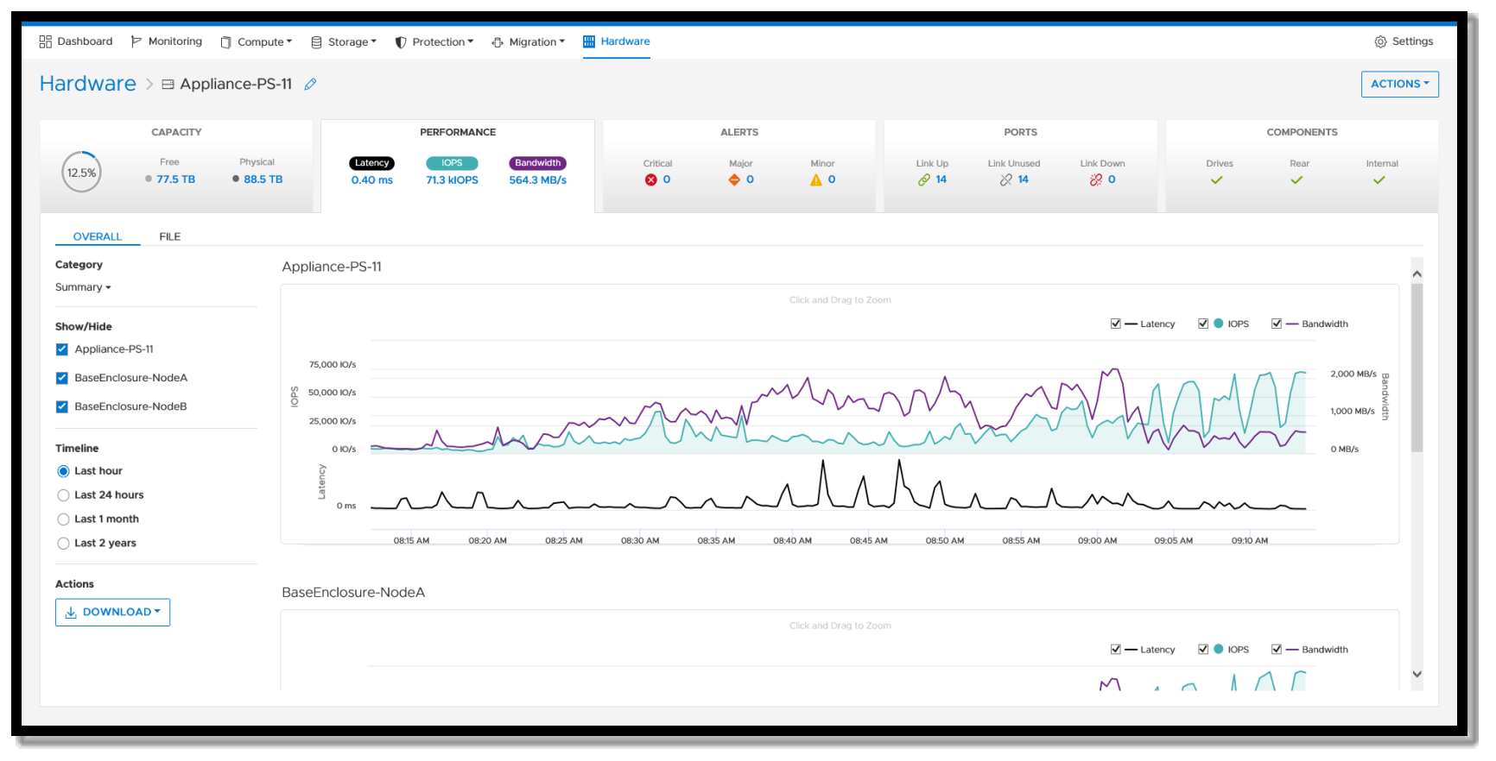The width and height of the screenshot is (1496, 761).
Task: Click the Dashboard grid icon
Action: 46,41
